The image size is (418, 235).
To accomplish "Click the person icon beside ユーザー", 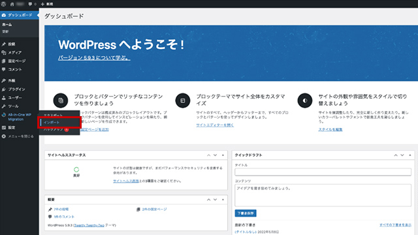I will [3, 97].
